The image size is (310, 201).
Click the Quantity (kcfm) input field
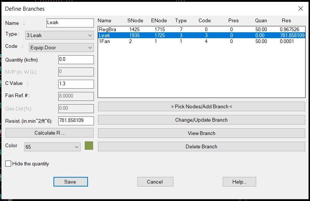point(76,60)
